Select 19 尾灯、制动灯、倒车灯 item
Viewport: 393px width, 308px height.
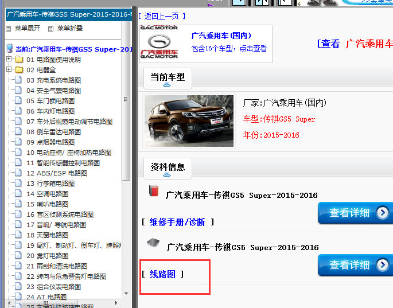[x=74, y=245]
